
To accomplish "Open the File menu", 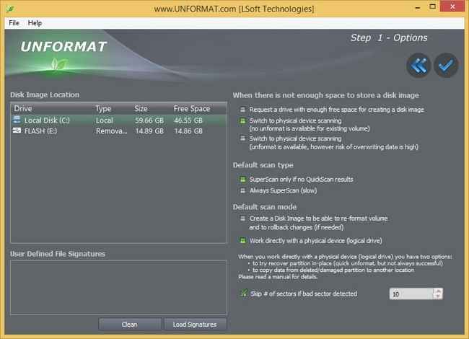I will click(14, 23).
